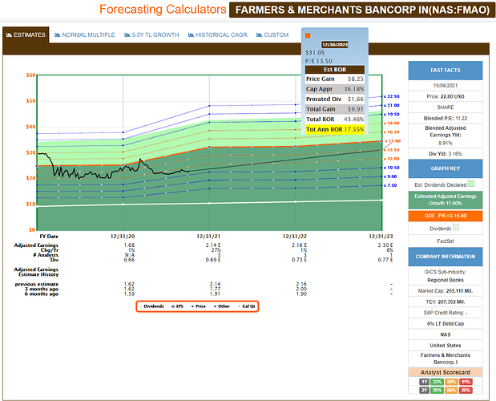
Task: Click the FactSet label in Graph Key
Action: (446, 241)
